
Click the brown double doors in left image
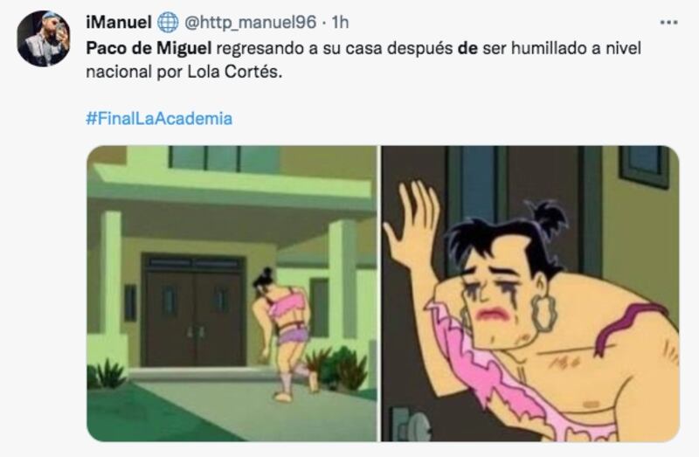(x=194, y=311)
